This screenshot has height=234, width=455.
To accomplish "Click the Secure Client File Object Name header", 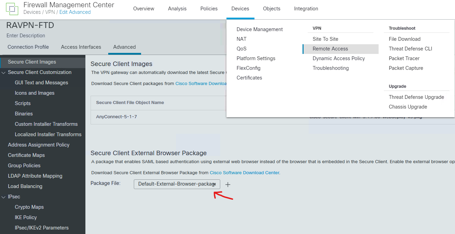I will tap(130, 102).
